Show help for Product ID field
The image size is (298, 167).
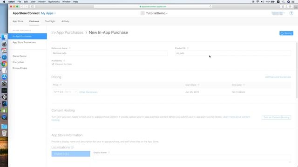[188, 48]
